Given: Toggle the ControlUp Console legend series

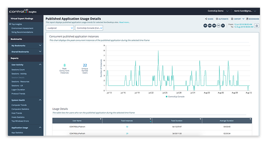Looking at the screenshot, I should point(175,97).
